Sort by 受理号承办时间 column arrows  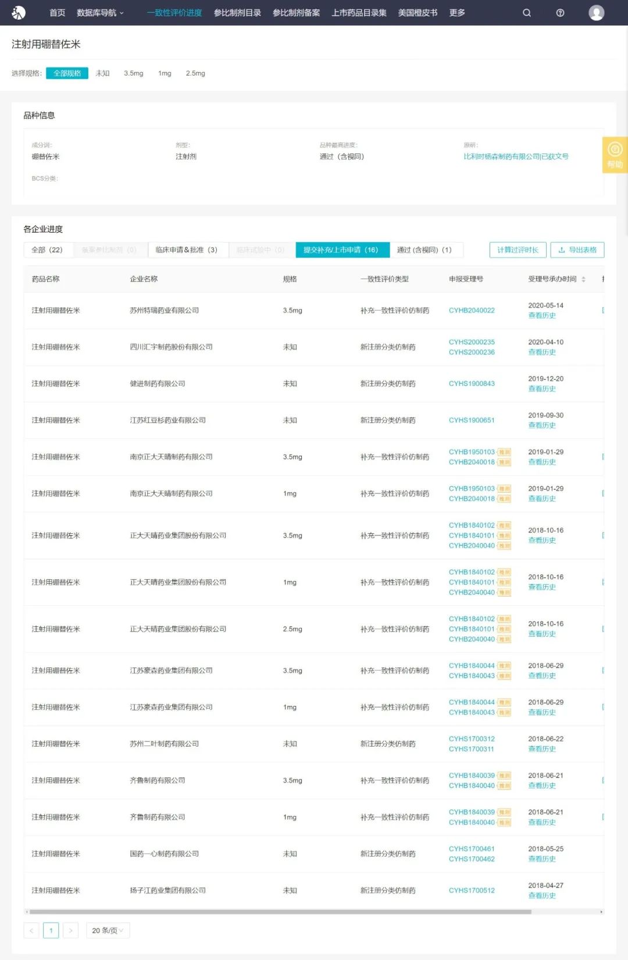click(583, 279)
